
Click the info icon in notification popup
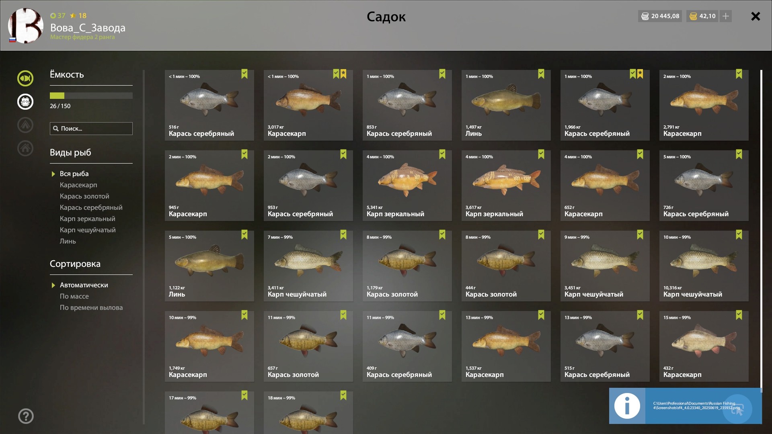coord(627,406)
